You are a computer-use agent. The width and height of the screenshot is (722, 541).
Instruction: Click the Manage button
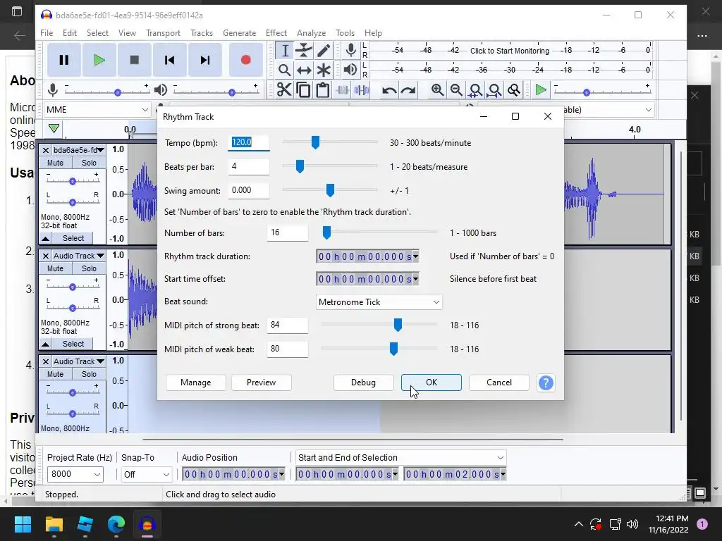(196, 383)
